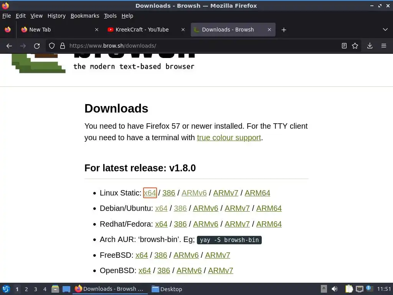Open the Tools menu
Viewport: 393px width, 295px height.
pos(110,16)
